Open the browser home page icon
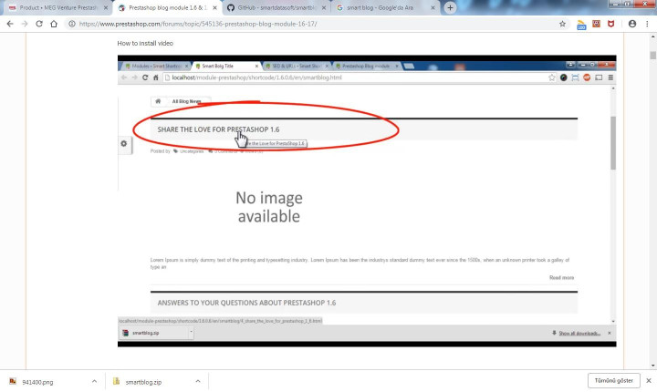657x392 pixels. pyautogui.click(x=54, y=24)
